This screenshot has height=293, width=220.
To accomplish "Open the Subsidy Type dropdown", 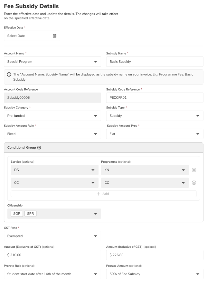I will (154, 116).
